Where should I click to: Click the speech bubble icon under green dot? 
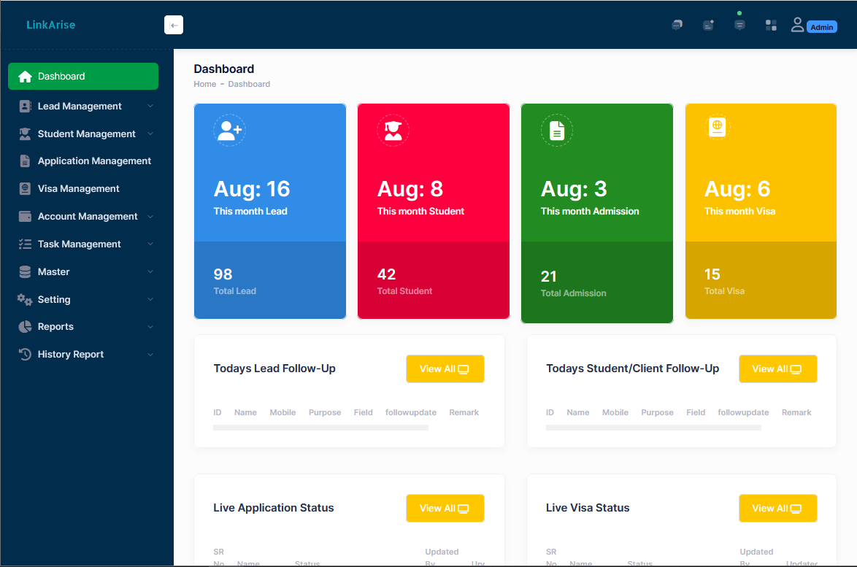tap(739, 25)
